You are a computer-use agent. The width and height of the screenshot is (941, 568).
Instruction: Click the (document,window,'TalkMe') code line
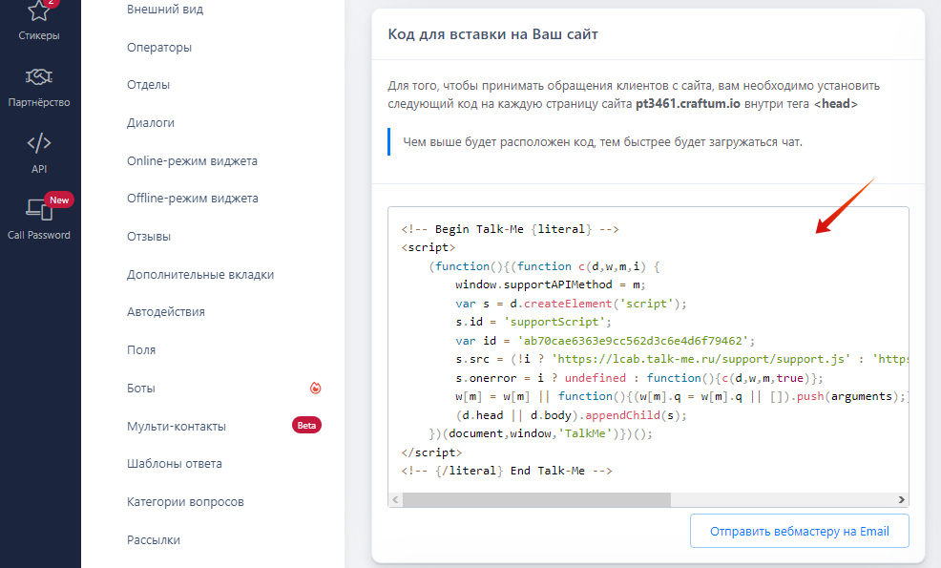540,433
